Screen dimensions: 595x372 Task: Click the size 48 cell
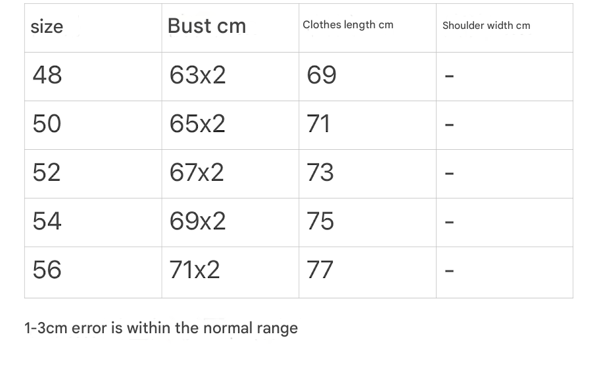[x=47, y=75]
